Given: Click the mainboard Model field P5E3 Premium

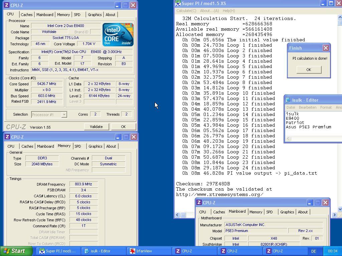Looking at the screenshot, I should click(x=256, y=231).
